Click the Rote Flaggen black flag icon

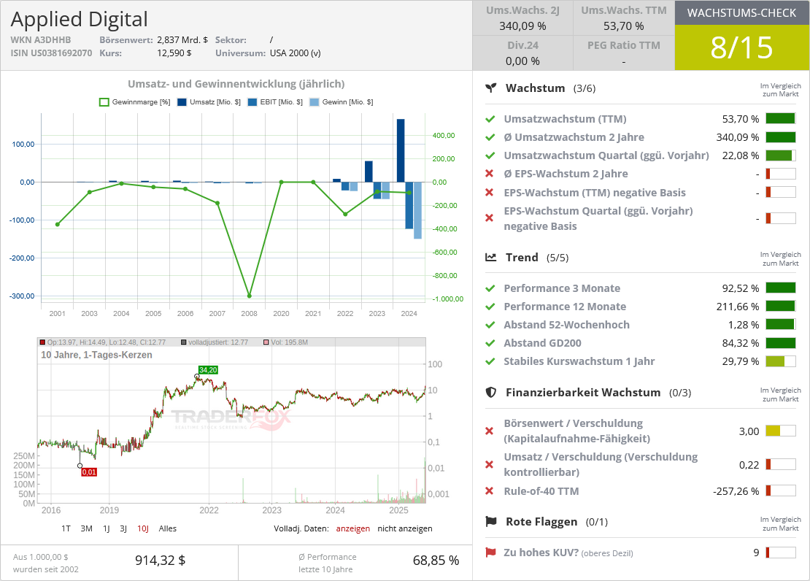tap(491, 522)
